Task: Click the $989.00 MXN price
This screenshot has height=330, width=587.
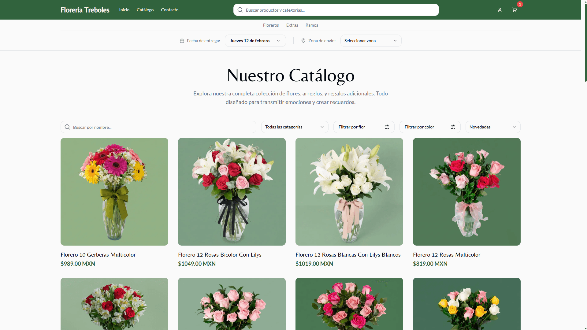Action: point(78,264)
